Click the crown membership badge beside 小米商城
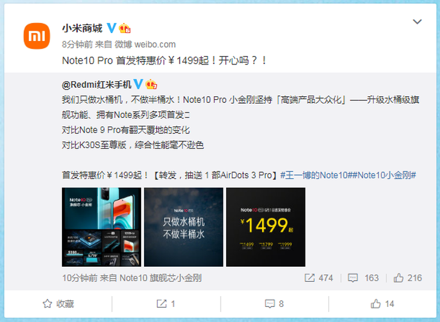This screenshot has height=322, width=440. tap(125, 28)
